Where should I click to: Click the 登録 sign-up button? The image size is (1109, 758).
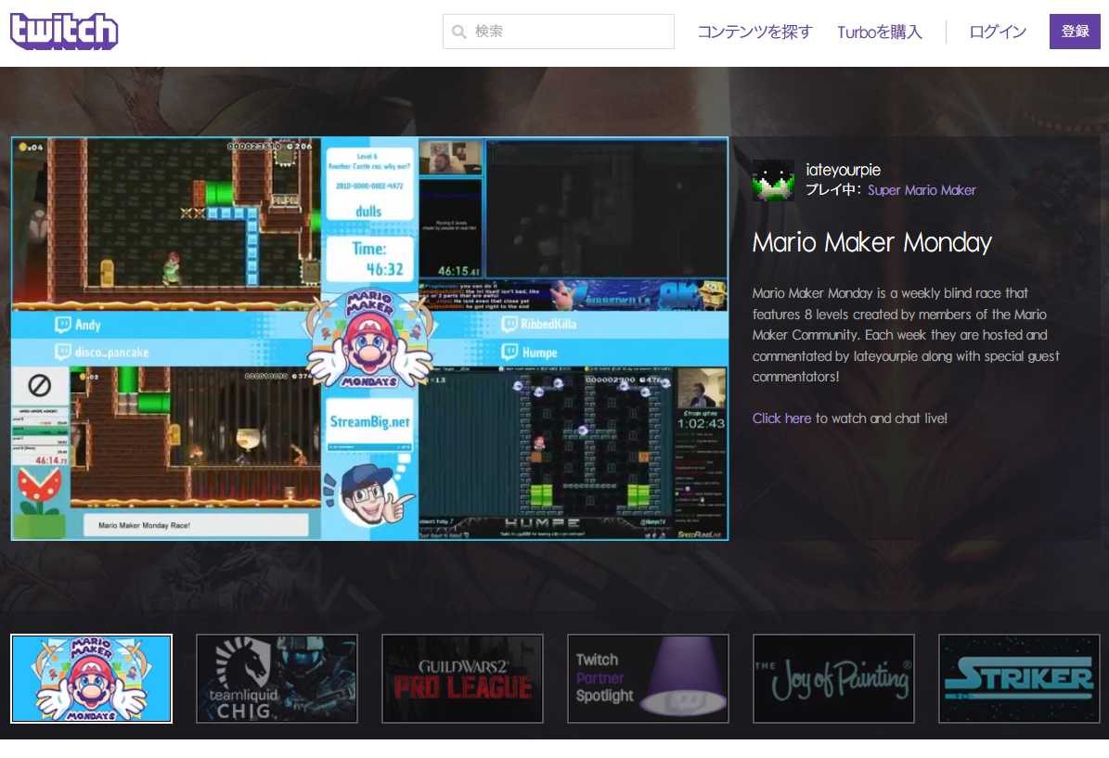(1075, 32)
